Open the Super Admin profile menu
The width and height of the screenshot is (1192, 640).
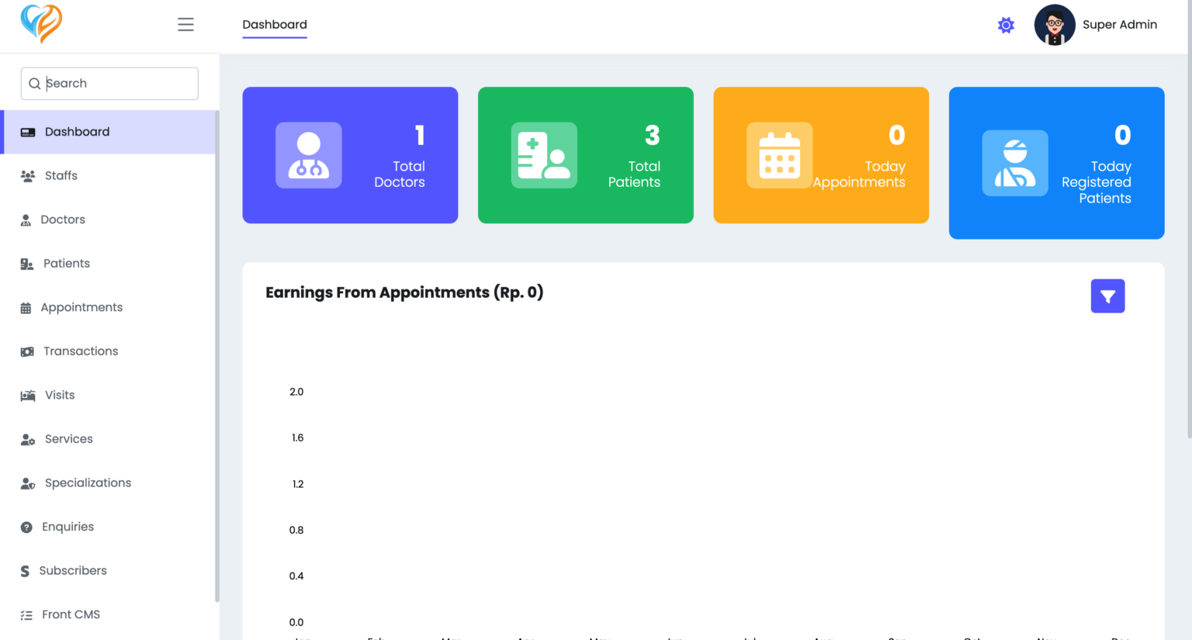tap(1096, 25)
